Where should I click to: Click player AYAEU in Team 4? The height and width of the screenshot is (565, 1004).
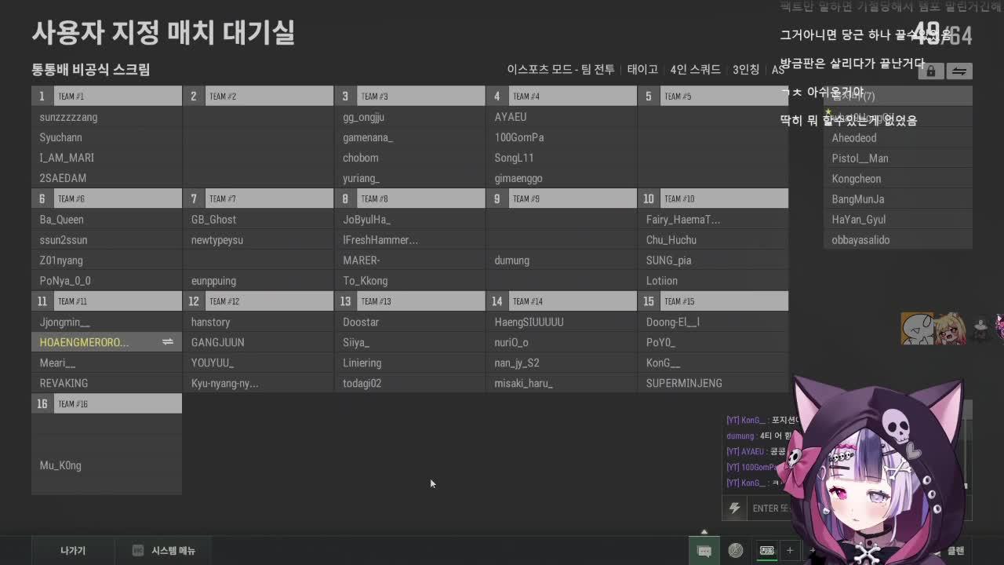[511, 117]
